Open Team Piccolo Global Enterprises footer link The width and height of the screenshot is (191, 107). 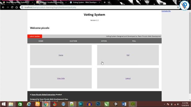pyautogui.click(x=43, y=95)
